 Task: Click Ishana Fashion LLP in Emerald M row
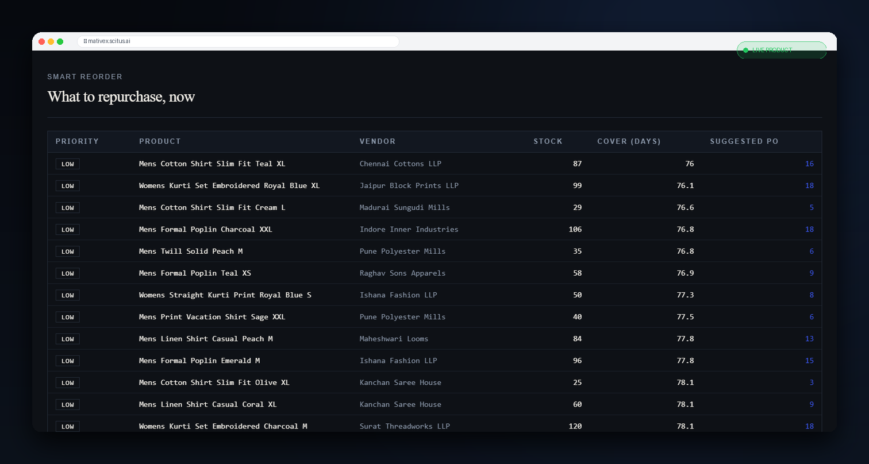pos(398,360)
